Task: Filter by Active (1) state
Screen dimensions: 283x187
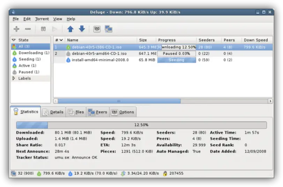Action: tap(30, 66)
